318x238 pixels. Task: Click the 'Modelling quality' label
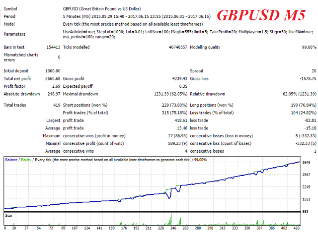(x=205, y=47)
